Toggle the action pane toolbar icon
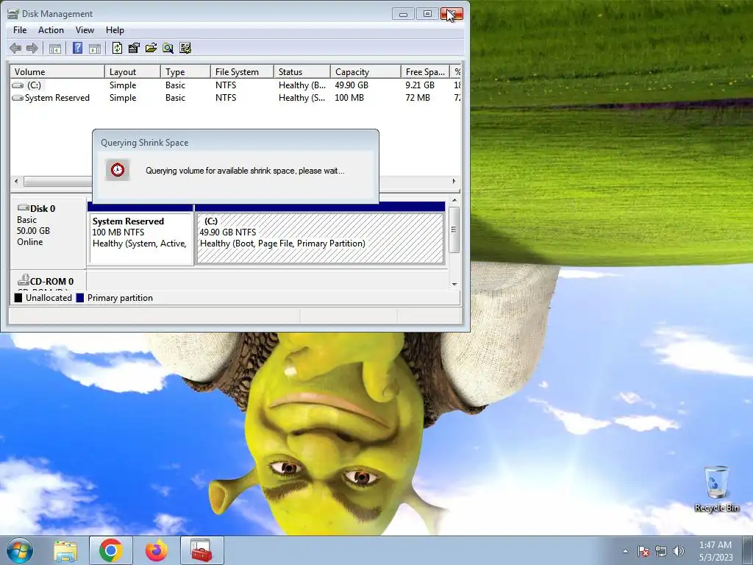The image size is (753, 565). click(x=95, y=48)
